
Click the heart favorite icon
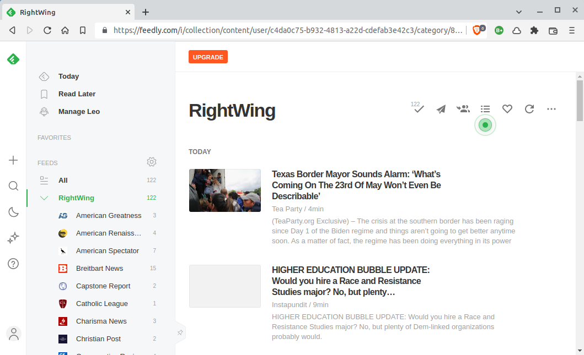click(507, 109)
